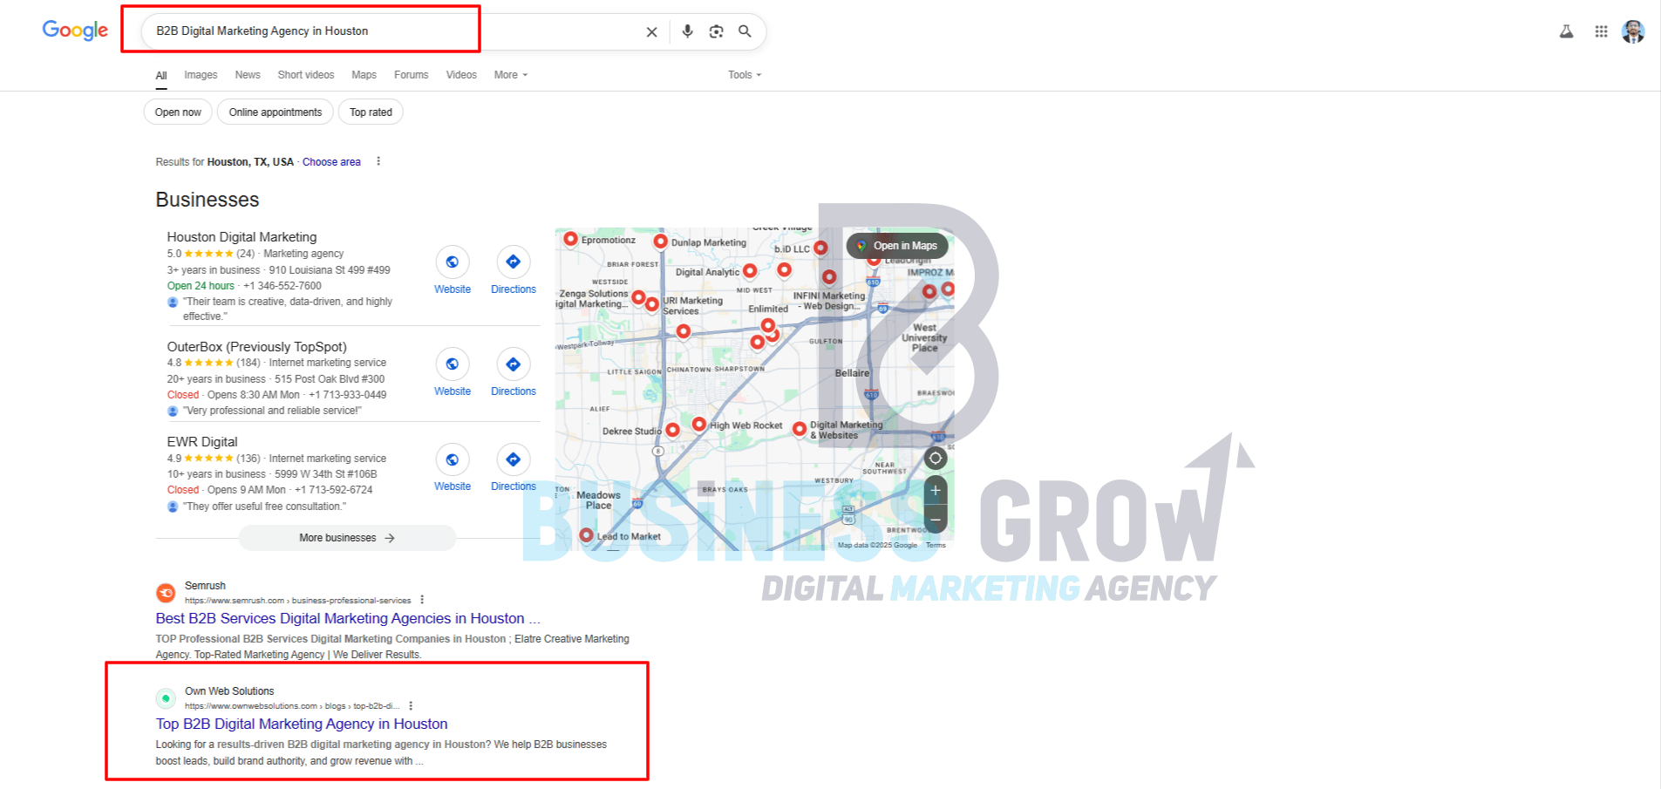Screen dimensions: 1661x789
Task: Toggle Online appointments filter chip
Action: point(276,112)
